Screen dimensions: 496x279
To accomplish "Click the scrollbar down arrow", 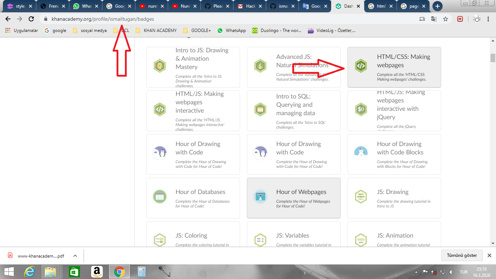I will point(493,243).
